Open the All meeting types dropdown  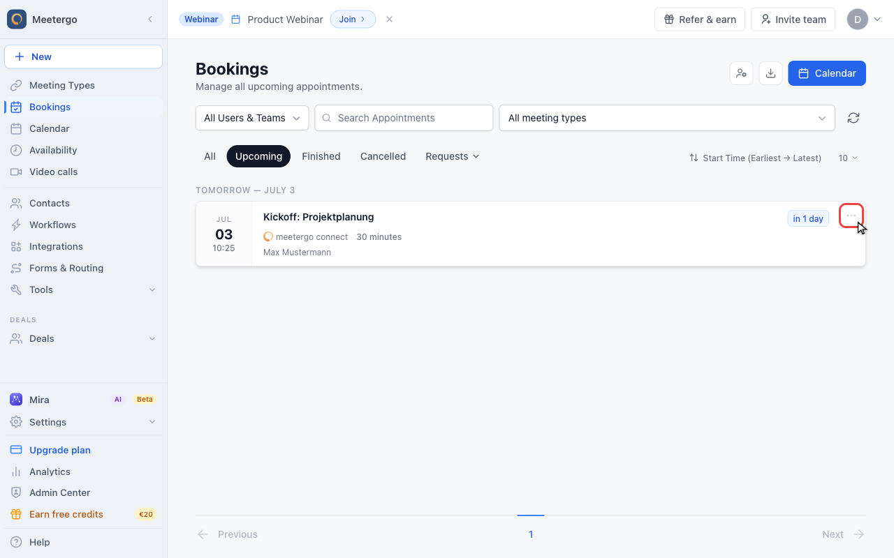(x=667, y=118)
